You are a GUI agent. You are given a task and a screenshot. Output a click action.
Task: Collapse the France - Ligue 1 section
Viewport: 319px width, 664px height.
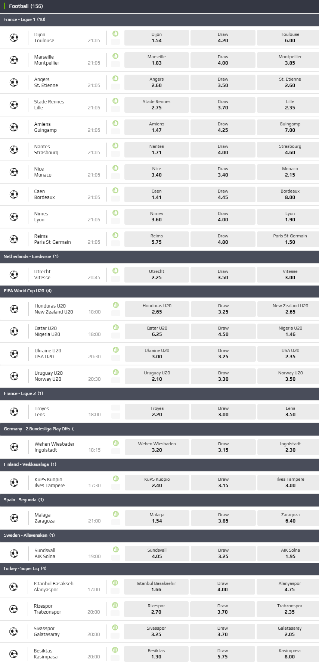coord(24,19)
